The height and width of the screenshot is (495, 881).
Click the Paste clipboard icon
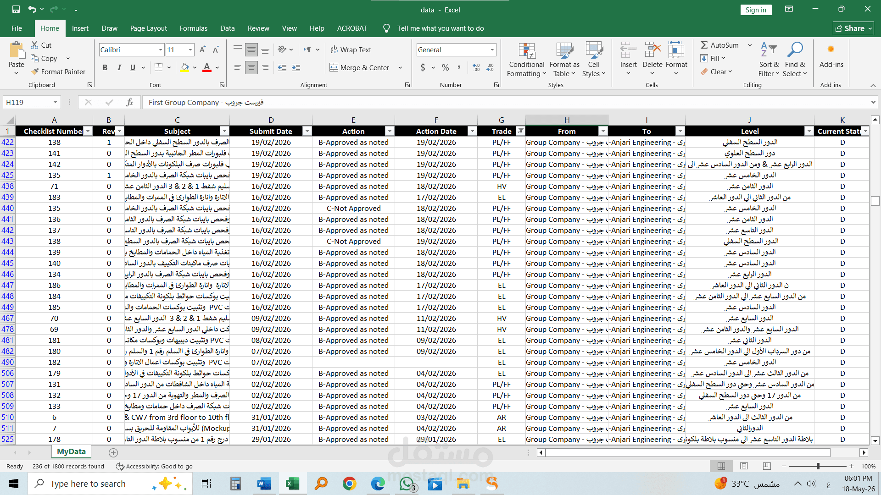(17, 50)
